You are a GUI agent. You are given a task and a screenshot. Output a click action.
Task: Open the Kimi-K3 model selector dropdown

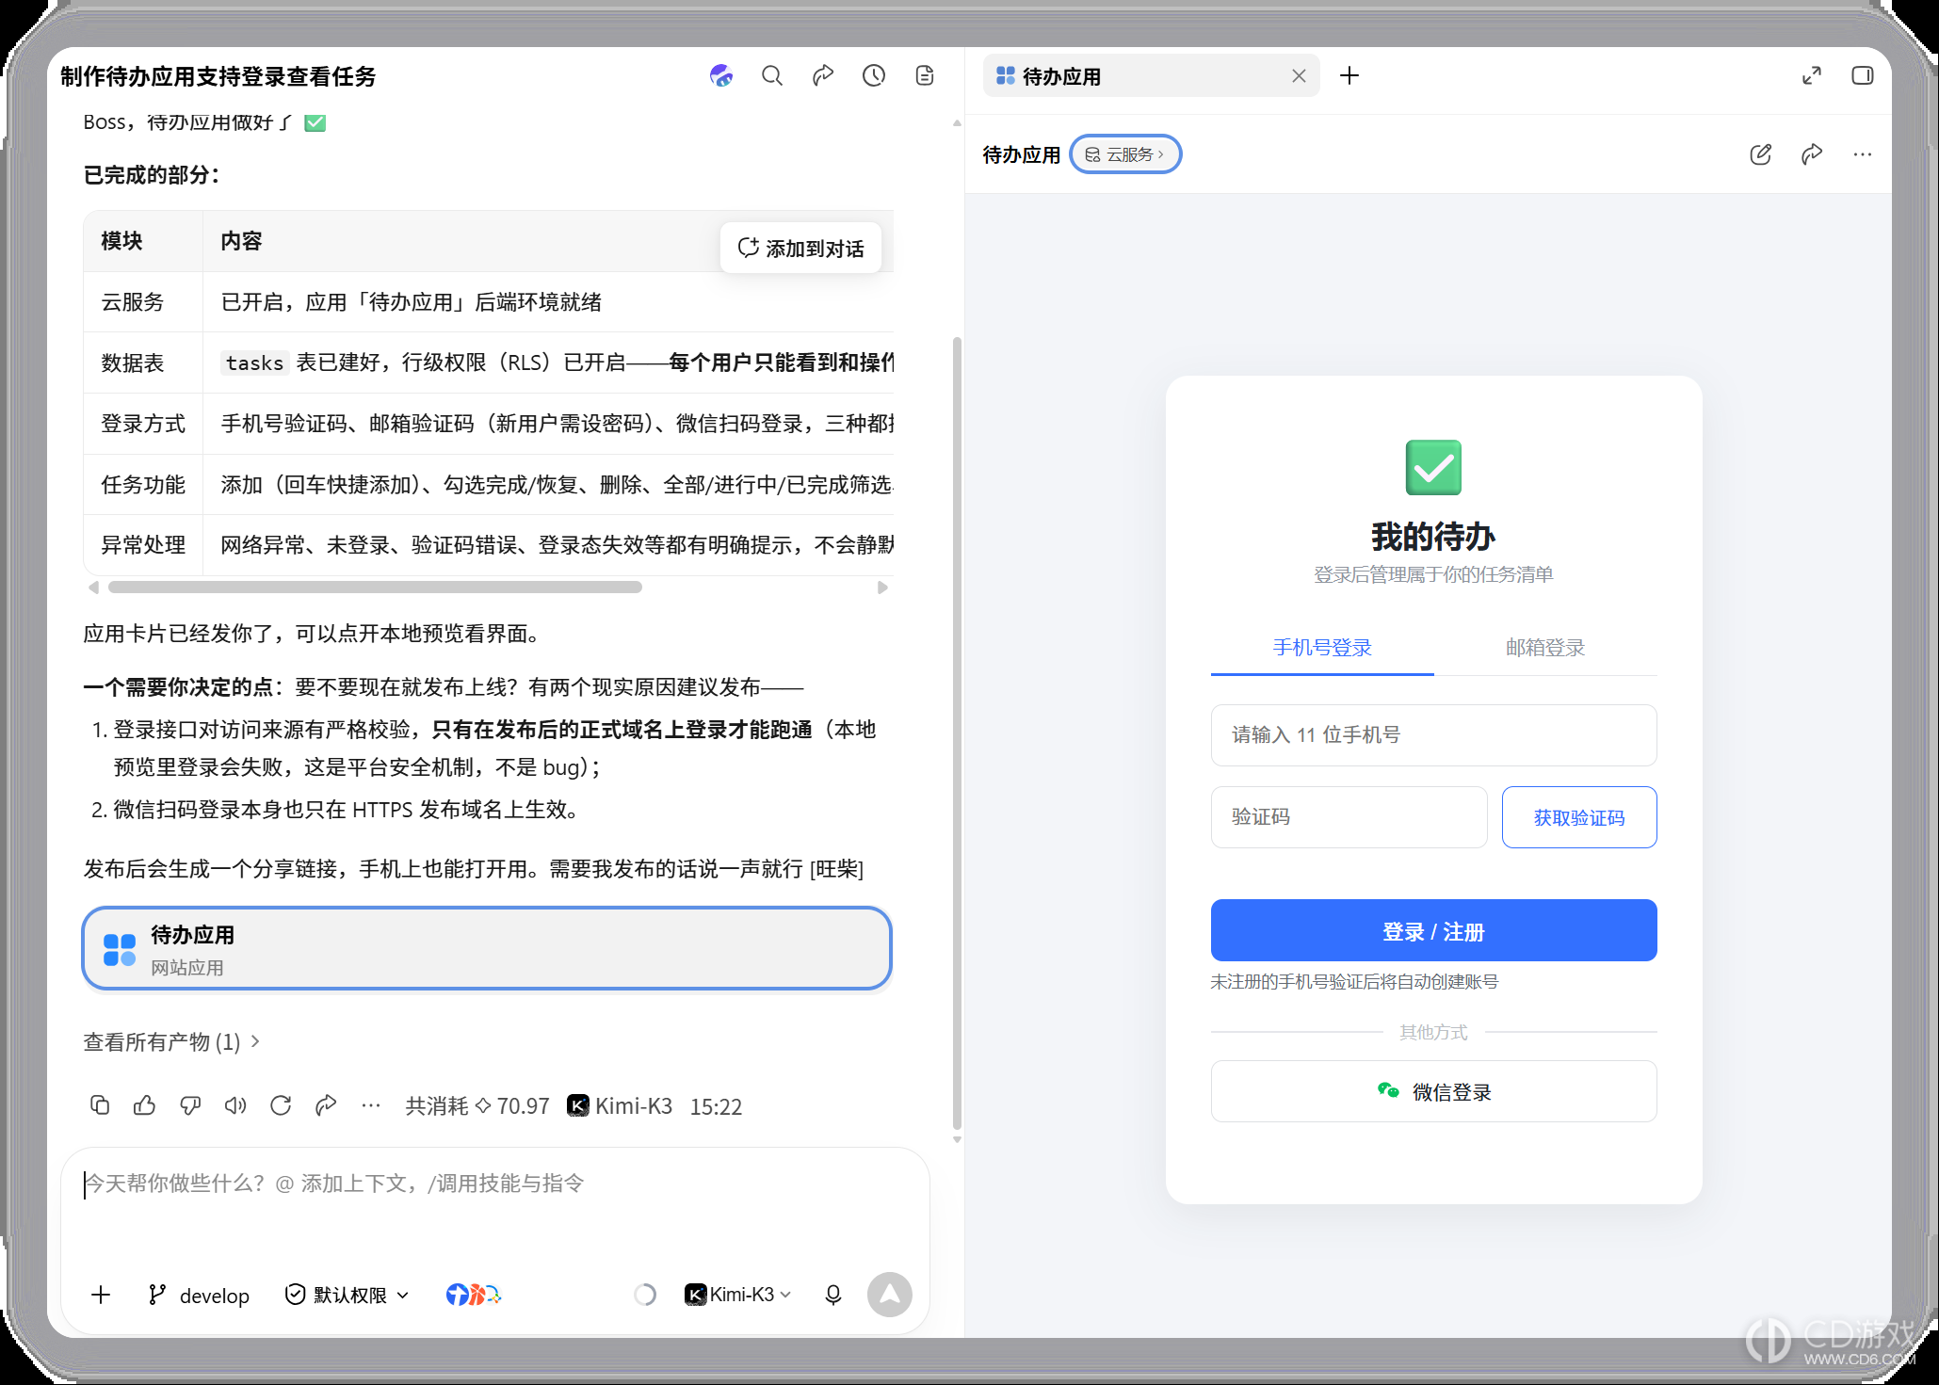[x=738, y=1295]
